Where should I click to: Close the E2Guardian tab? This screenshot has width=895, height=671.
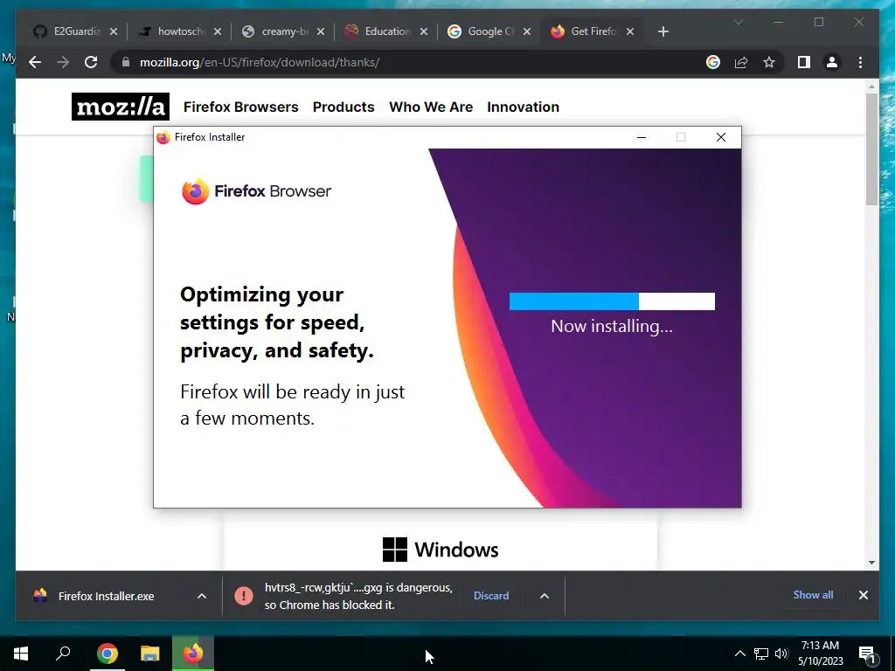[x=114, y=32]
